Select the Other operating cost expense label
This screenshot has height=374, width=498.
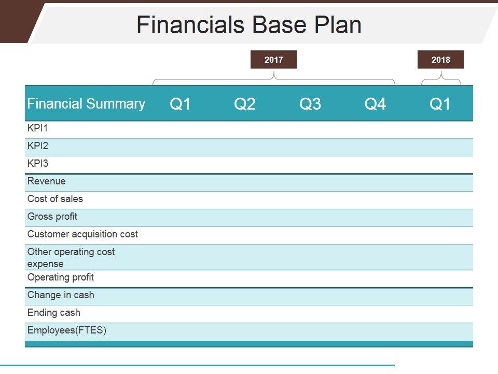point(71,258)
